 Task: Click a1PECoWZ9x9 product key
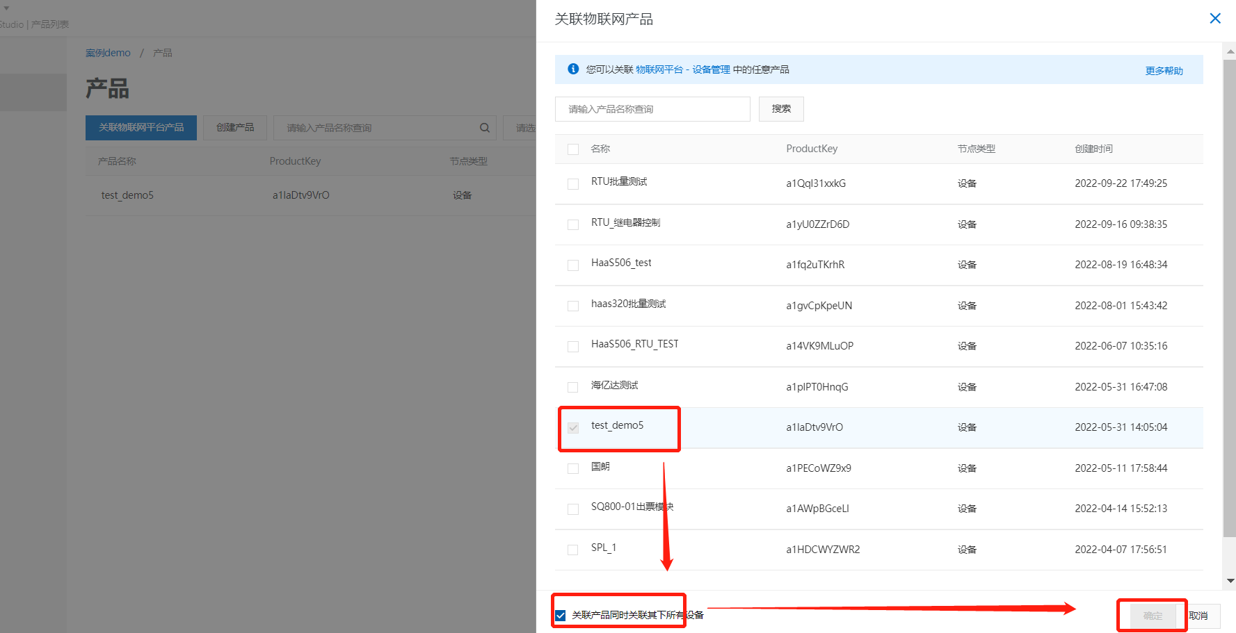pos(819,468)
